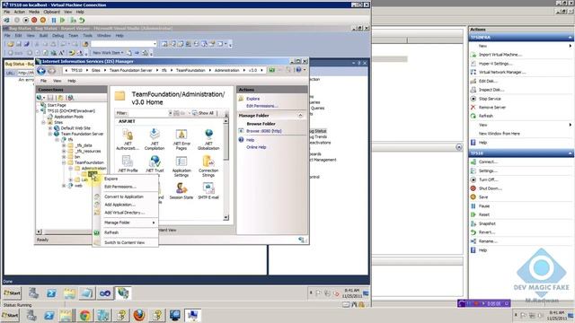
Task: Click the Hyper-V Pause action for TFS10
Action: click(x=484, y=205)
